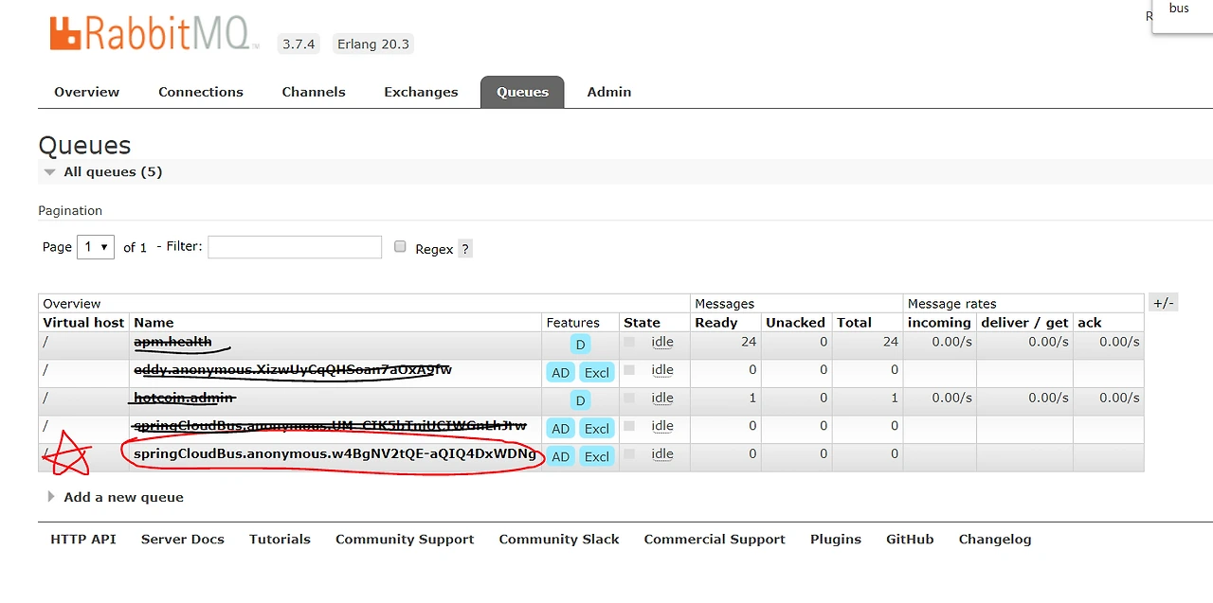Click Ready count 24 for apm.health
Viewport: 1213px width, 603px height.
(x=749, y=342)
